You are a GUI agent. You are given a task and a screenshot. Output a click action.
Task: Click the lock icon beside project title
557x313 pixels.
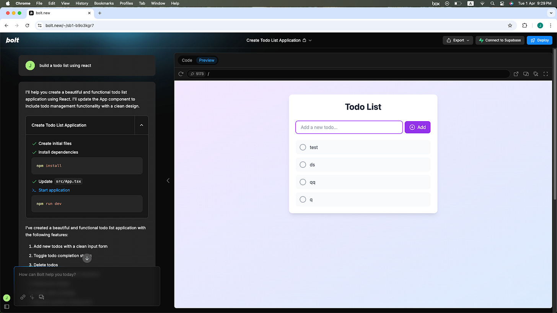click(304, 40)
